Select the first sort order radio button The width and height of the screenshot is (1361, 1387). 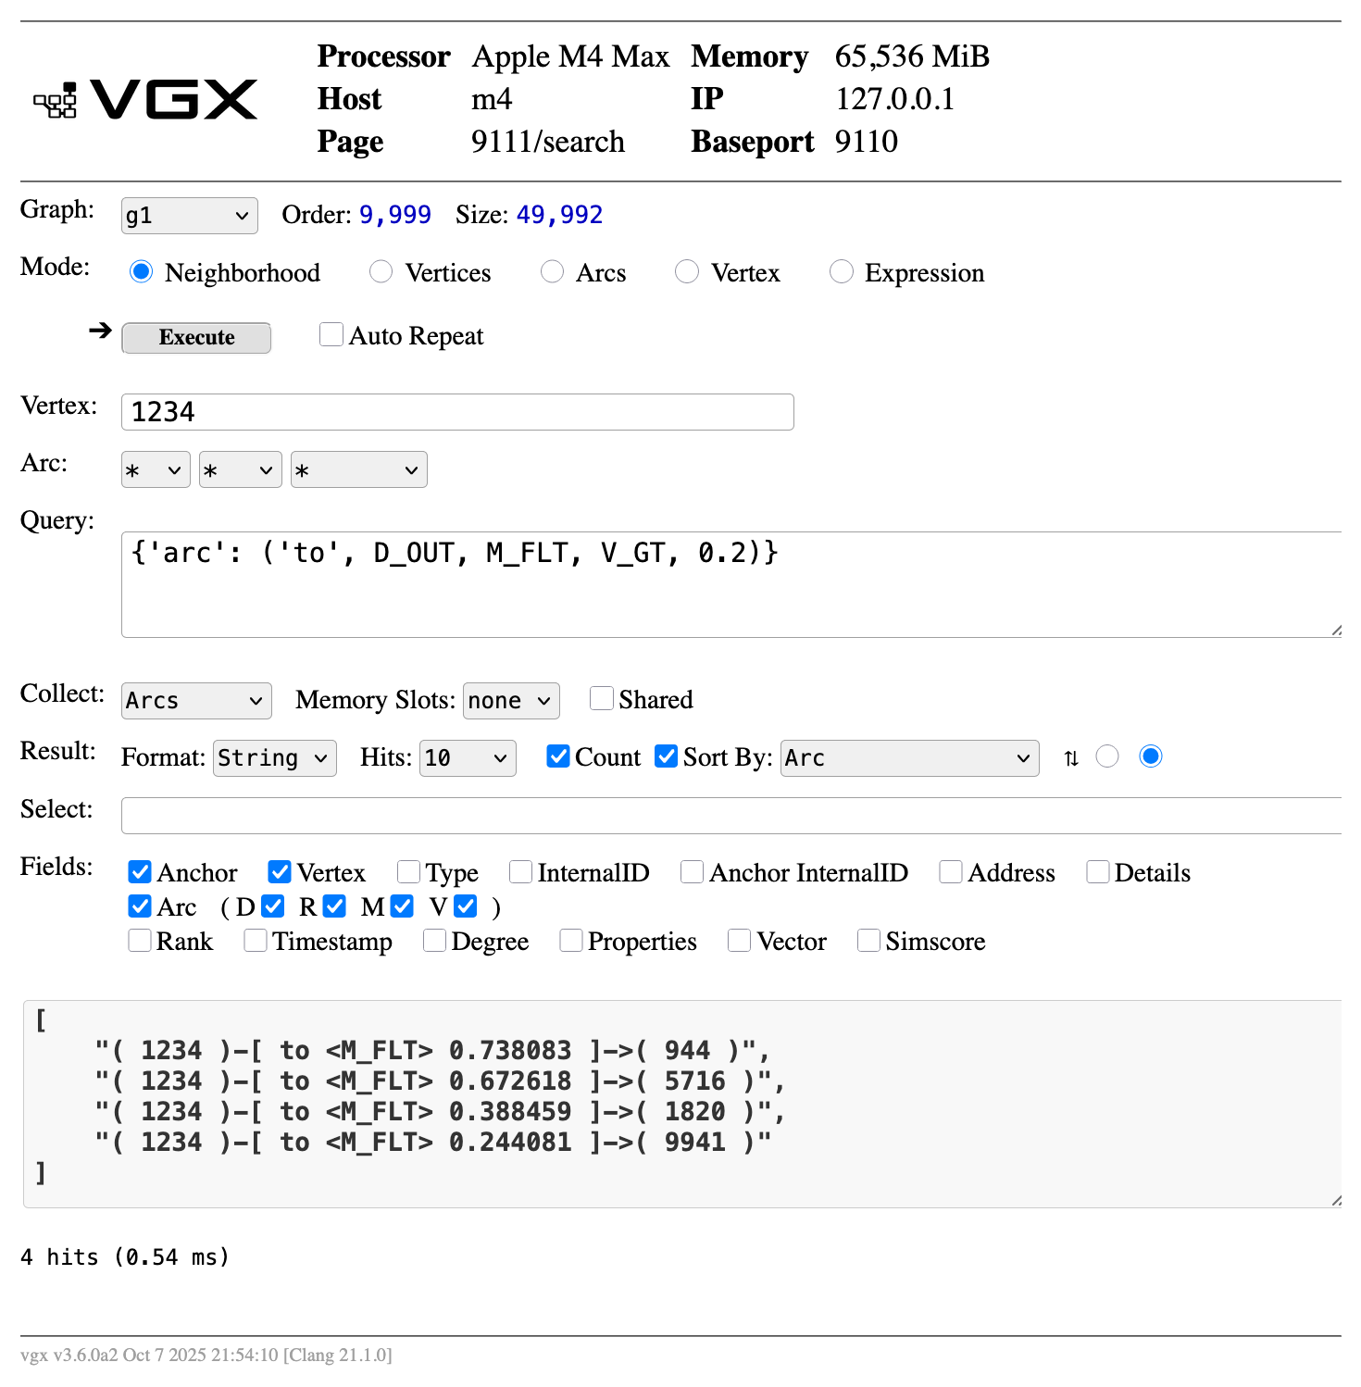[1107, 756]
